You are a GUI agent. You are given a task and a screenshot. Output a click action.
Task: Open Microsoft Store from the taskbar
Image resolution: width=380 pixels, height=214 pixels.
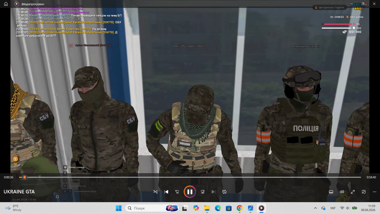(229, 208)
